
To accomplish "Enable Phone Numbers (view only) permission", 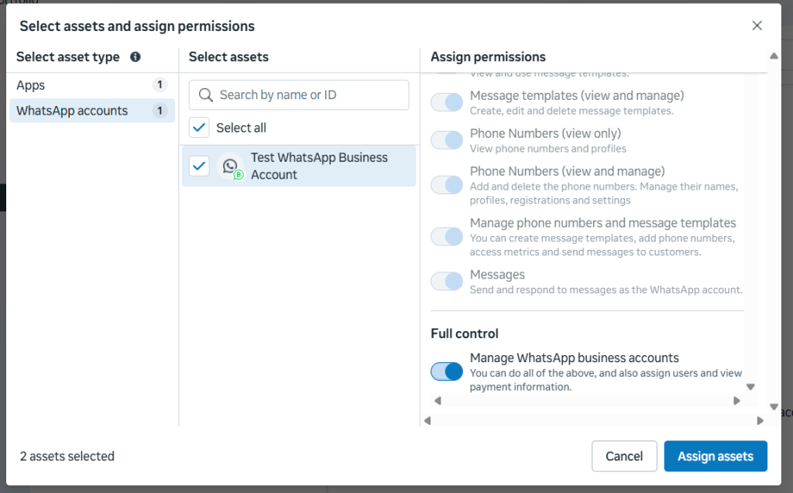I will [446, 139].
